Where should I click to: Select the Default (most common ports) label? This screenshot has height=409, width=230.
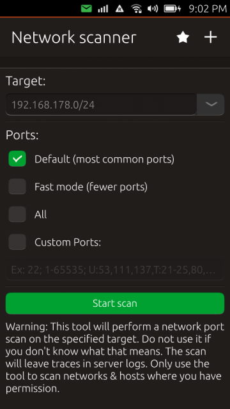pyautogui.click(x=104, y=159)
